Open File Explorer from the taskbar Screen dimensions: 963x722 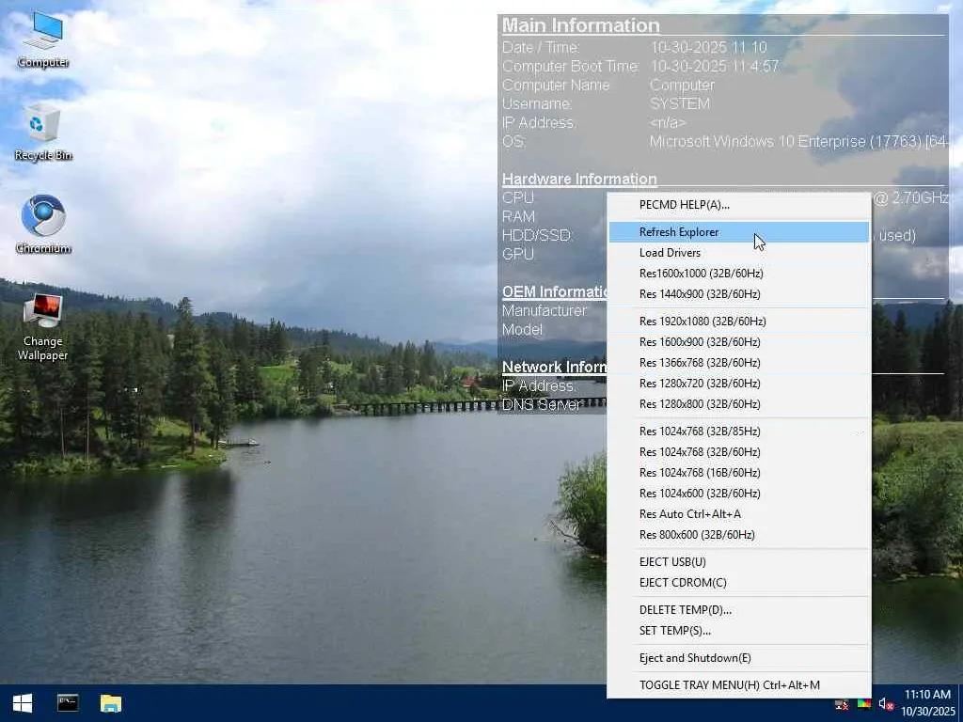pyautogui.click(x=111, y=703)
